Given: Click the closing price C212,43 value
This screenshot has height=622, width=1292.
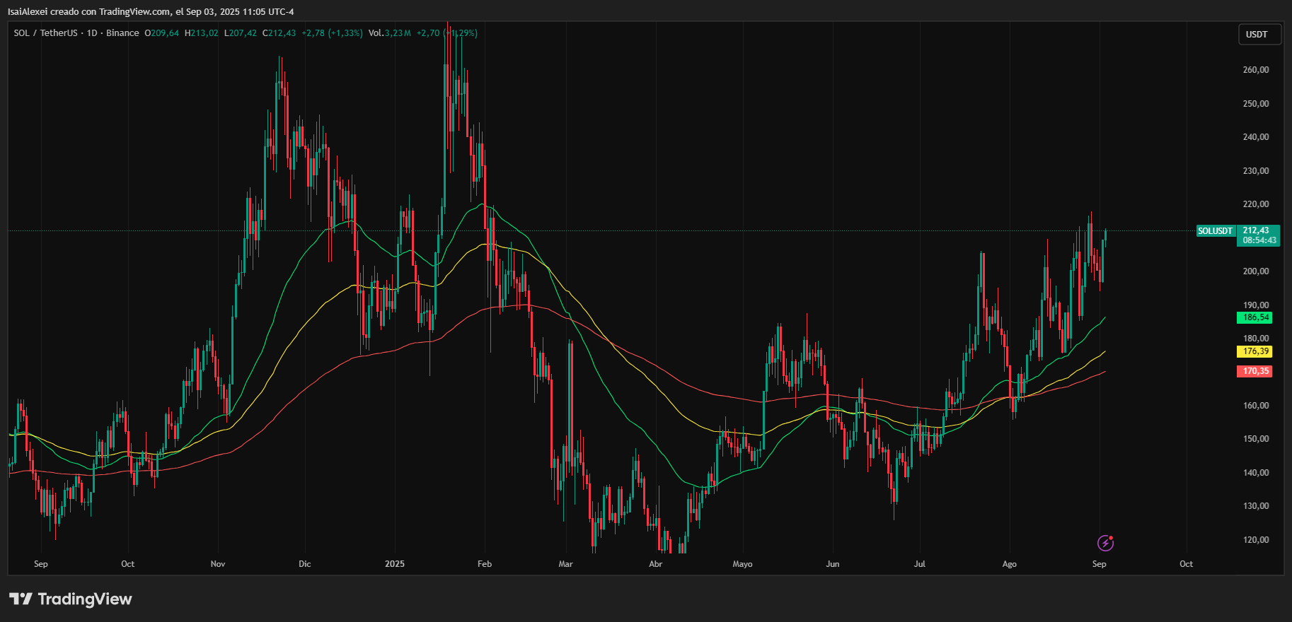Looking at the screenshot, I should tap(279, 33).
